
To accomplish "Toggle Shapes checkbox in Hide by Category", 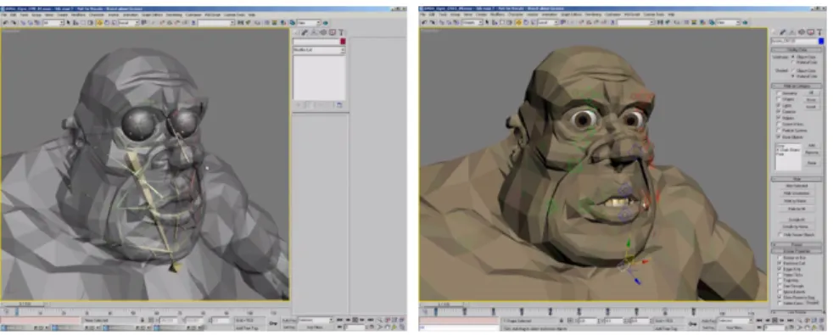I will (x=780, y=100).
